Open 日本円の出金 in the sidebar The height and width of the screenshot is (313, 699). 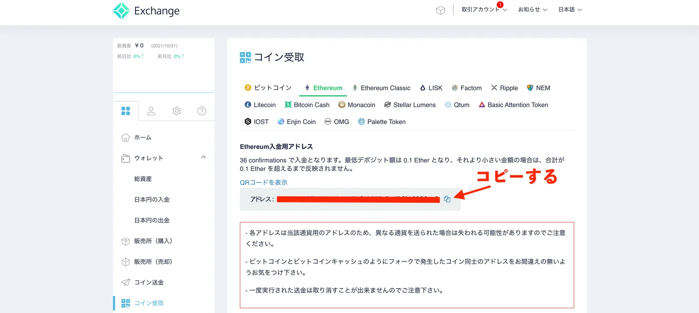pos(152,220)
